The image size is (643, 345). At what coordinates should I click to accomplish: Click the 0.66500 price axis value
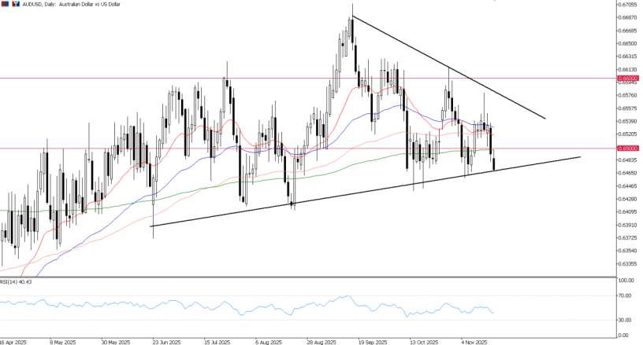[x=628, y=43]
